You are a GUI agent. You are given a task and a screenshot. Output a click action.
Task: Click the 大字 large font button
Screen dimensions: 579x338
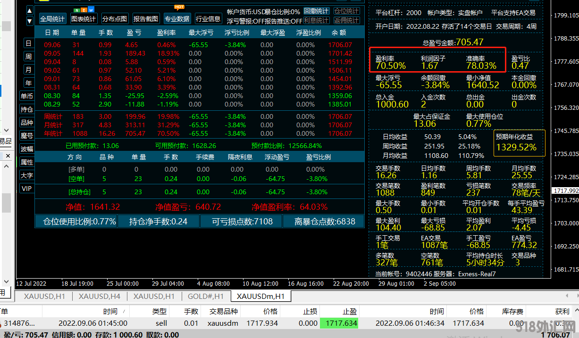(x=27, y=175)
